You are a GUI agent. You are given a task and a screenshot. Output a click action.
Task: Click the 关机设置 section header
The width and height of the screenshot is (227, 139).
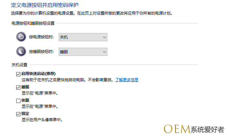click(19, 65)
